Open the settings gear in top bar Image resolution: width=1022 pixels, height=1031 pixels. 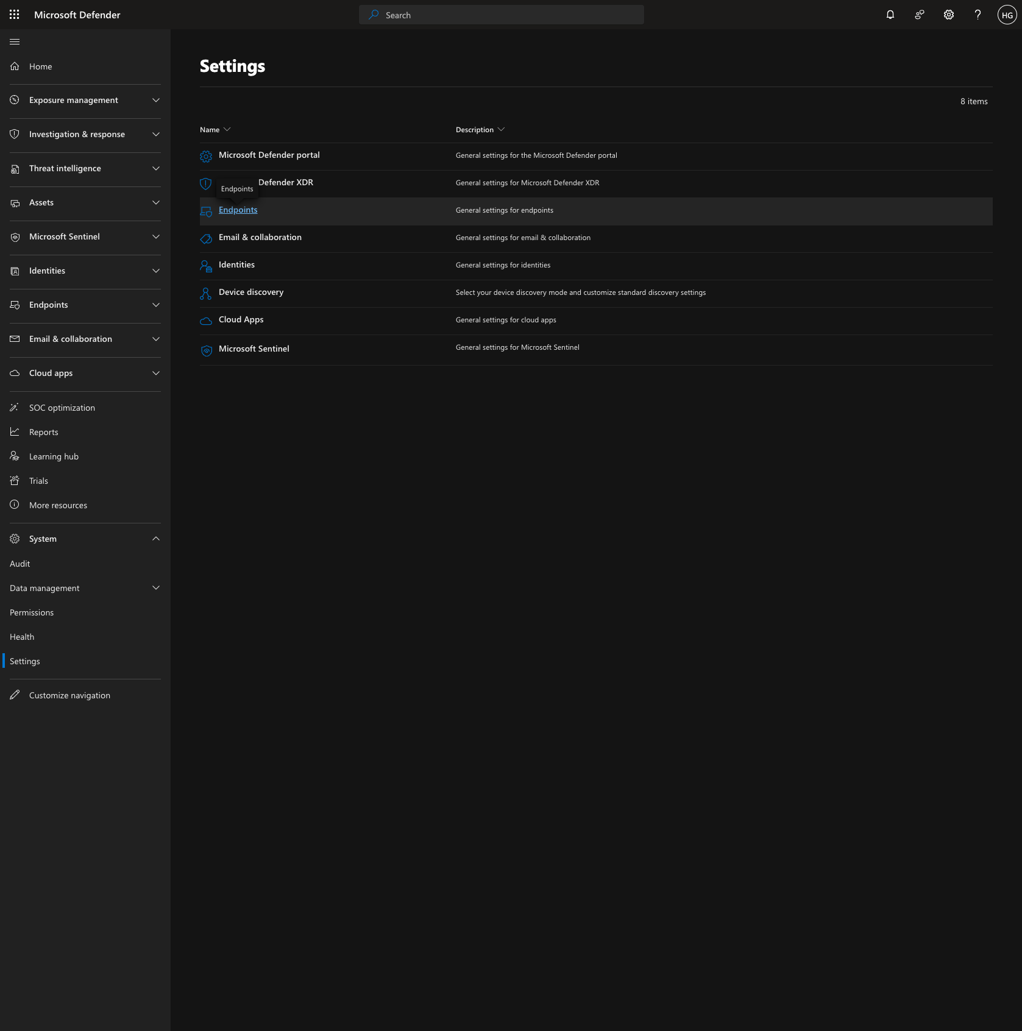coord(949,15)
